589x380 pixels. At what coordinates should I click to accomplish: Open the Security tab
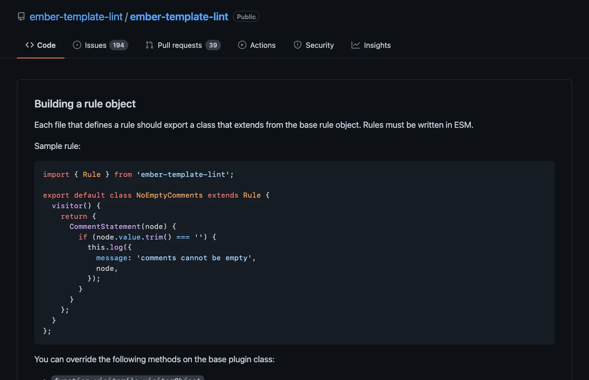click(x=314, y=45)
